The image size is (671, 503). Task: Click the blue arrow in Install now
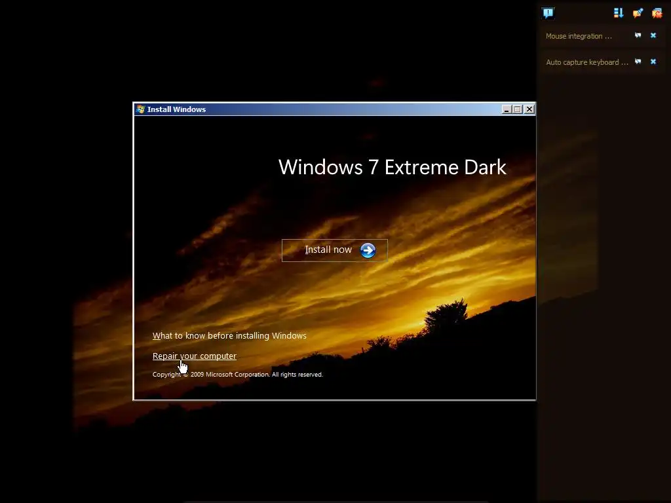pos(368,250)
